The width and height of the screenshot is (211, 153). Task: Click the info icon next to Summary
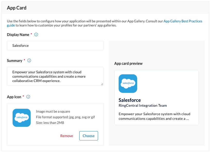pyautogui.click(x=29, y=60)
